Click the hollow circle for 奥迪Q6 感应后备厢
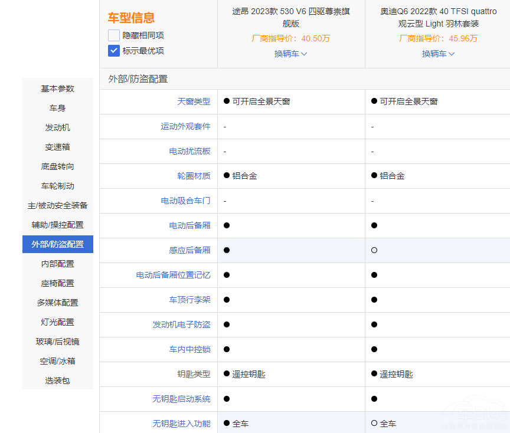The width and height of the screenshot is (510, 433). pyautogui.click(x=374, y=250)
